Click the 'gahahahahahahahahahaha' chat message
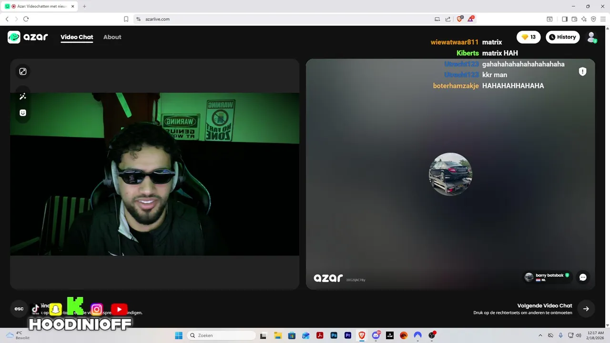This screenshot has width=610, height=343. click(523, 64)
